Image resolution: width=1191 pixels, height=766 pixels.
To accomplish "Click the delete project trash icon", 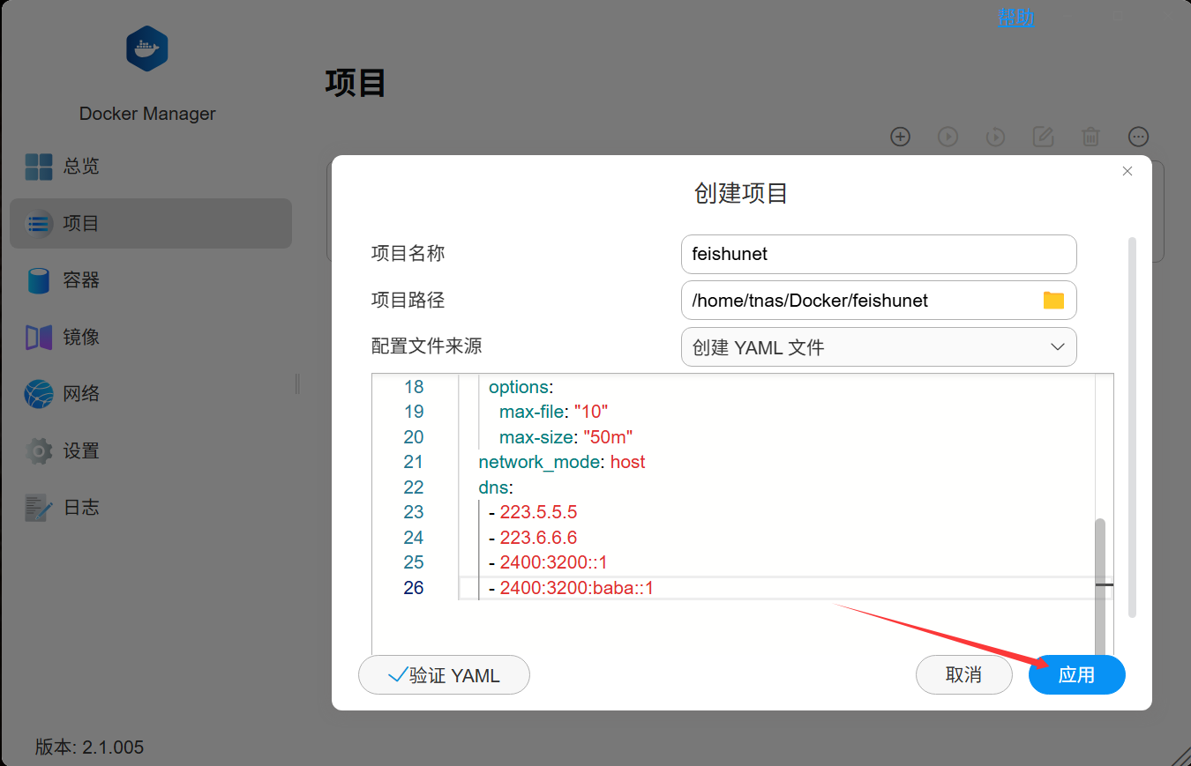I will pyautogui.click(x=1090, y=137).
